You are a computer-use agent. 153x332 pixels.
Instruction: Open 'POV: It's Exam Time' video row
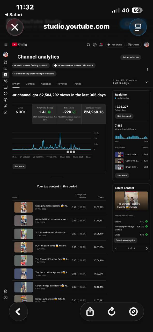59,247
